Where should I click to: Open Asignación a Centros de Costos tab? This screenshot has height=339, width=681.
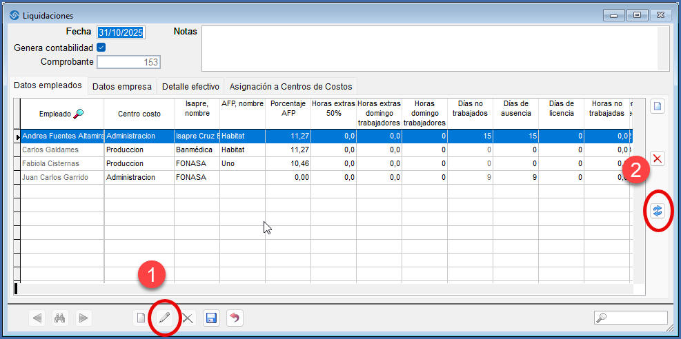(290, 87)
